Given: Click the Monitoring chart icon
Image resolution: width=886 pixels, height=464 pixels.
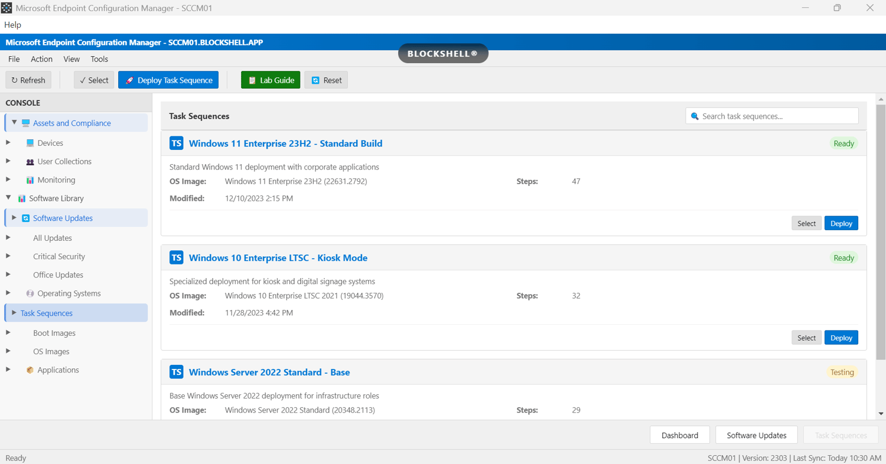Looking at the screenshot, I should click(x=30, y=180).
